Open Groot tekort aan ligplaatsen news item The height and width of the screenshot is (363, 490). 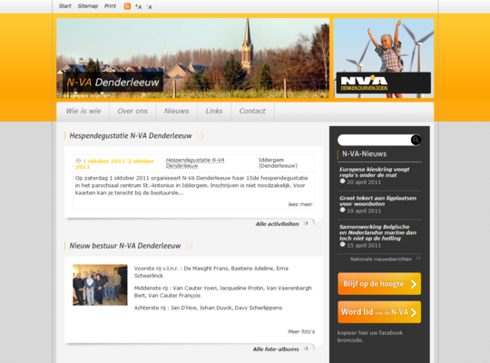[377, 201]
